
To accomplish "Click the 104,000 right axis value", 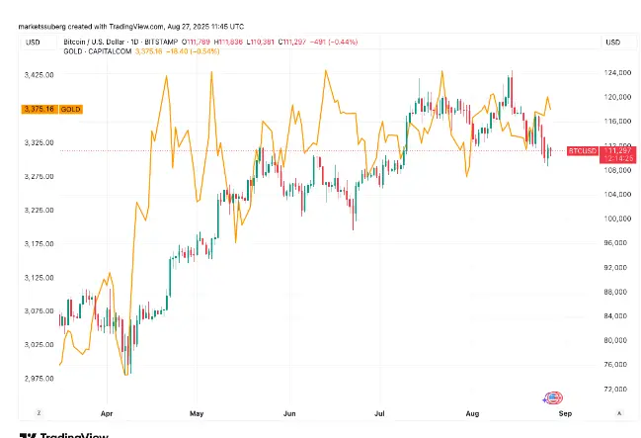I will pyautogui.click(x=617, y=194).
